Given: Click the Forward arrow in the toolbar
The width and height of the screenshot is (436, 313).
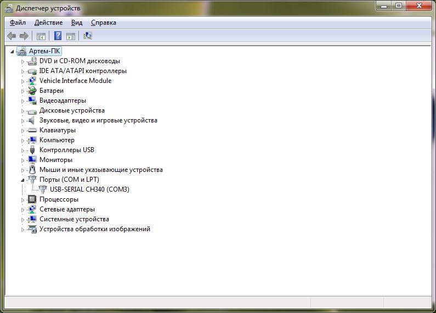Looking at the screenshot, I should coord(24,36).
